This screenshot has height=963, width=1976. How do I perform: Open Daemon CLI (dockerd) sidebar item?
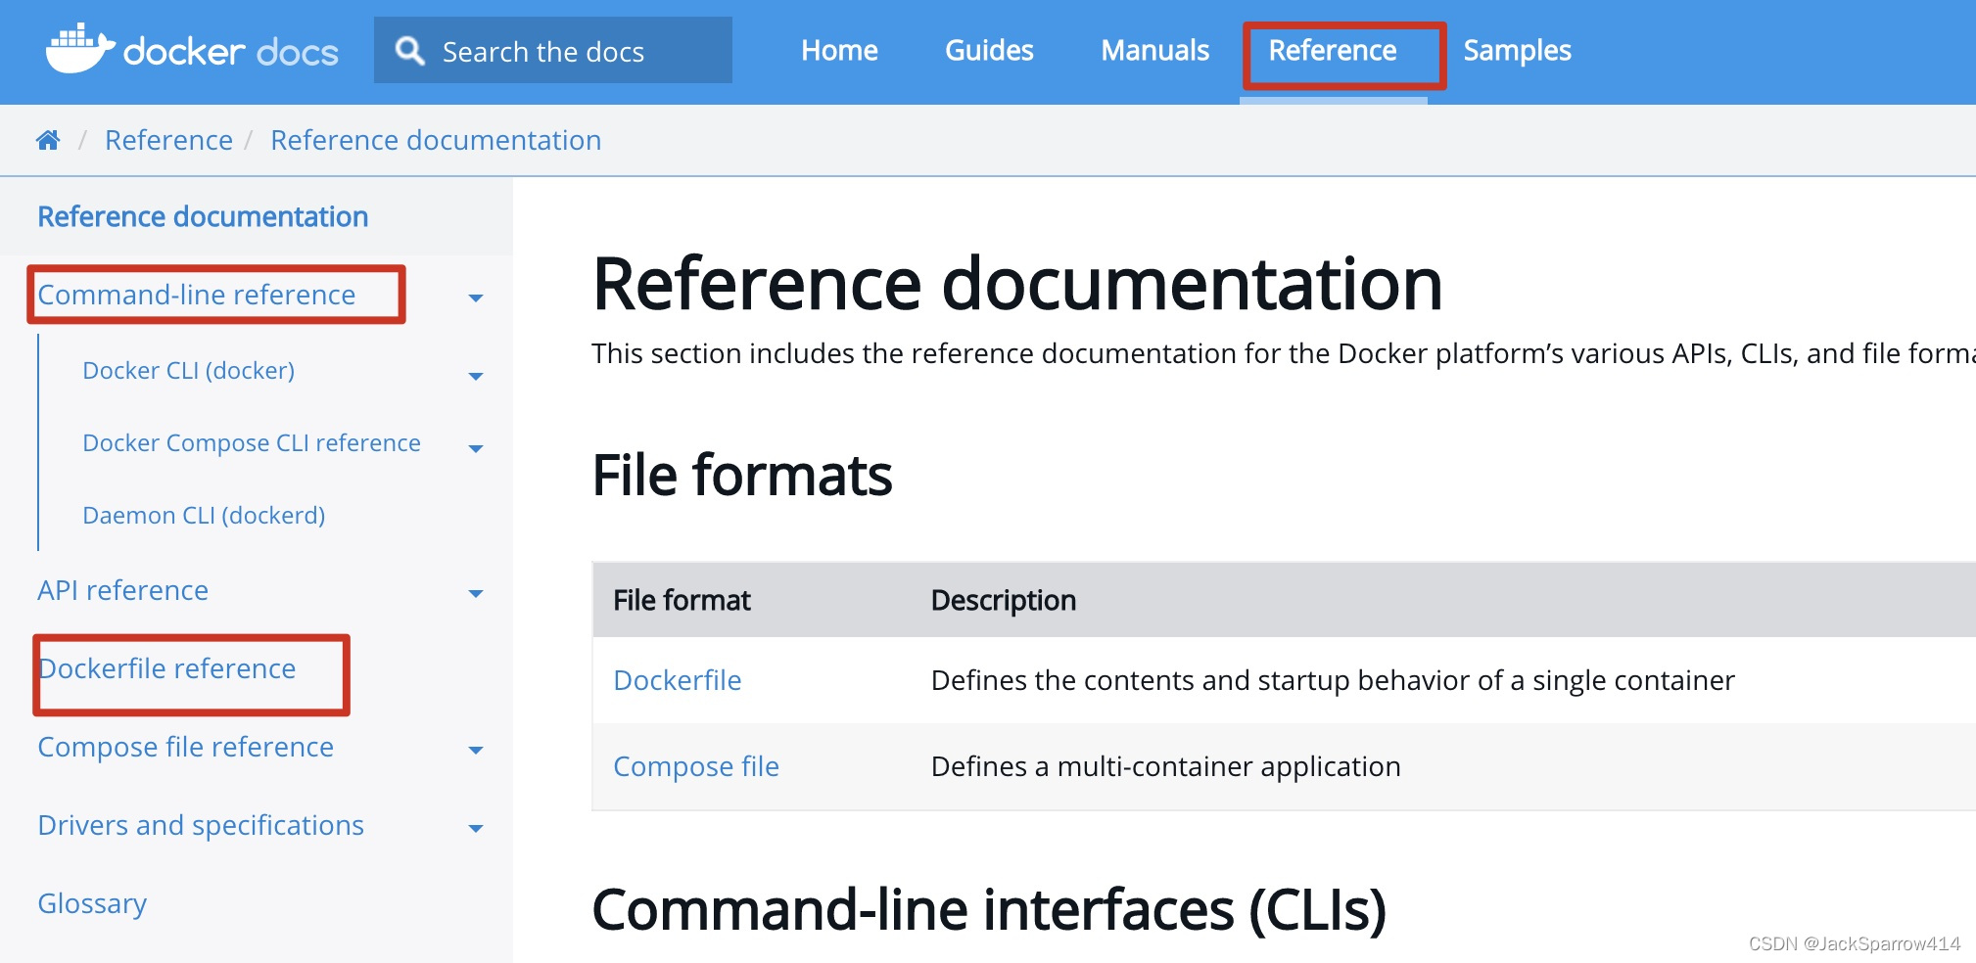click(204, 516)
